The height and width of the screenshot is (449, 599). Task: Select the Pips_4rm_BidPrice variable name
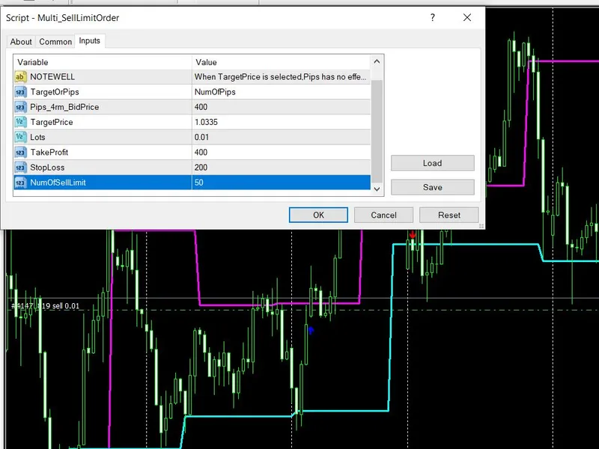tap(64, 107)
